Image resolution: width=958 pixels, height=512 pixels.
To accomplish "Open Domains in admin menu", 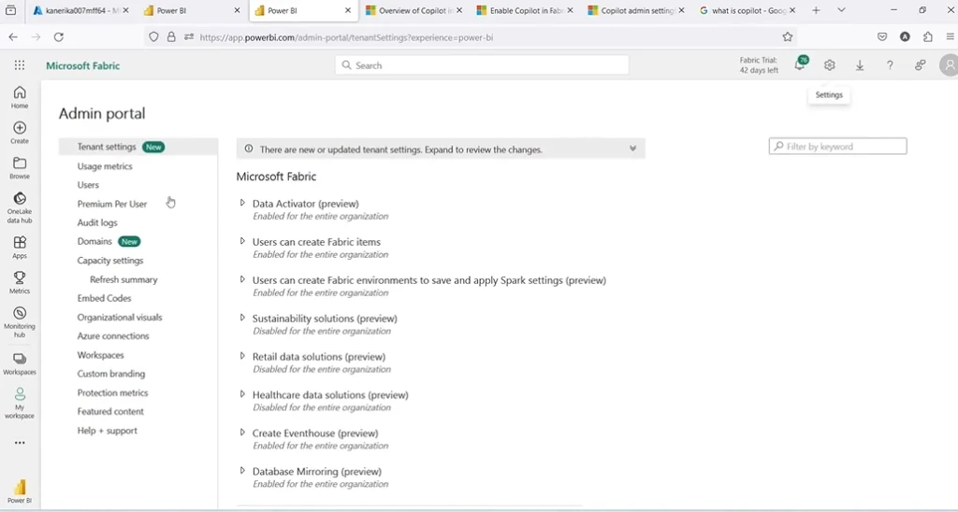I will pyautogui.click(x=94, y=242).
